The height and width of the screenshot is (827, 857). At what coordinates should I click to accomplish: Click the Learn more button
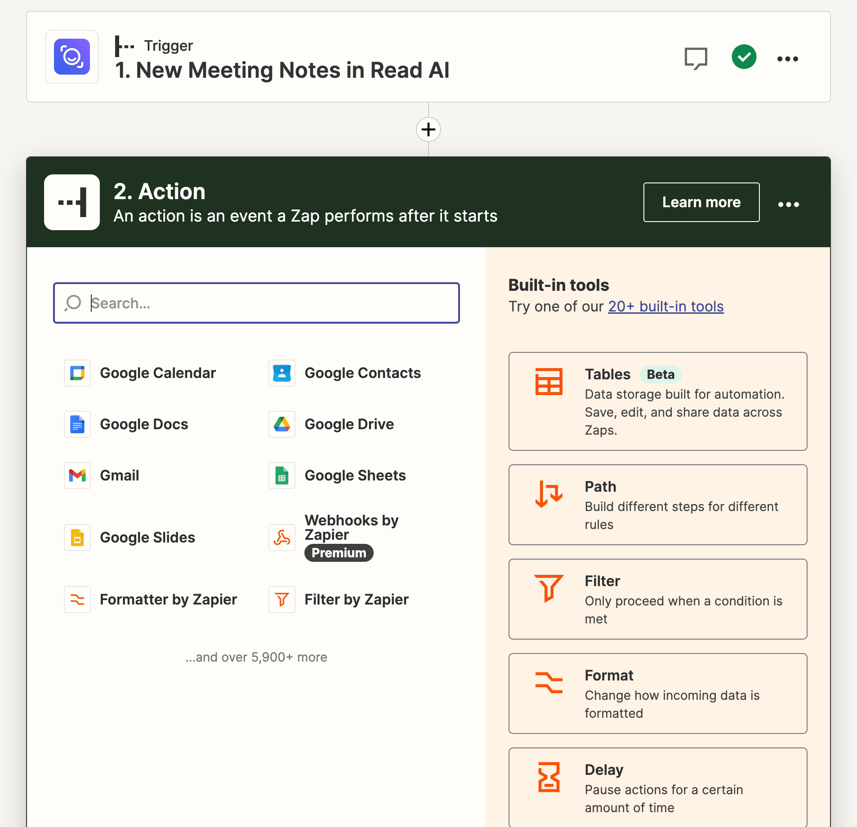point(701,202)
